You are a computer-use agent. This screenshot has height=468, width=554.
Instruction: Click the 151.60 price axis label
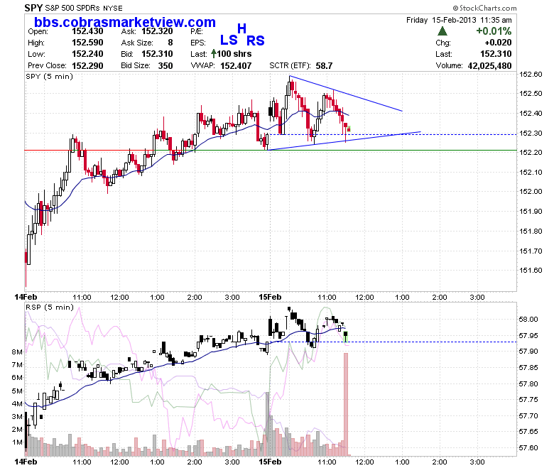(531, 270)
